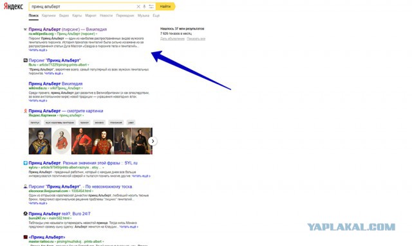Open the 'По невозможному тоска' livejournal result
Screen dimensions: 412x246
coord(80,186)
